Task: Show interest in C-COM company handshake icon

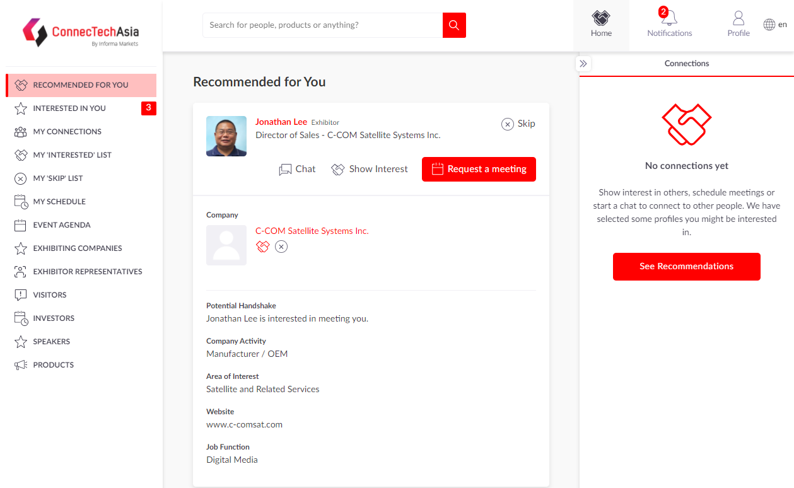Action: [262, 247]
